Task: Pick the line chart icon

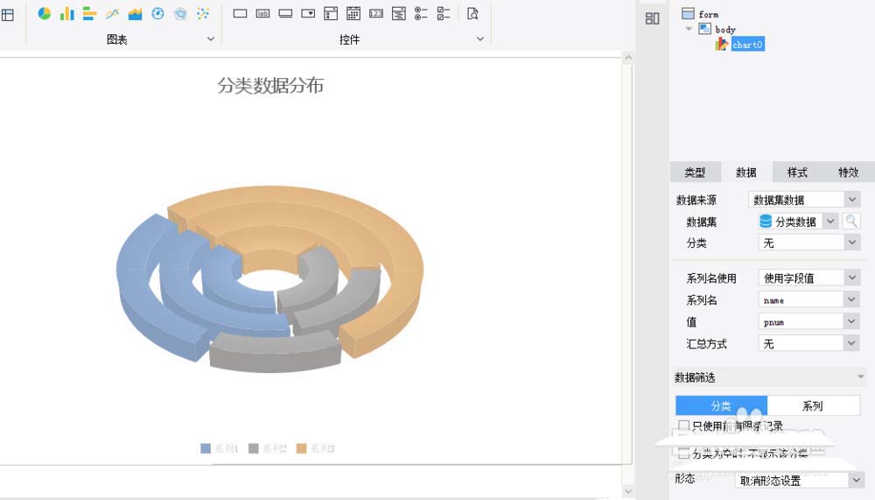Action: pos(112,13)
